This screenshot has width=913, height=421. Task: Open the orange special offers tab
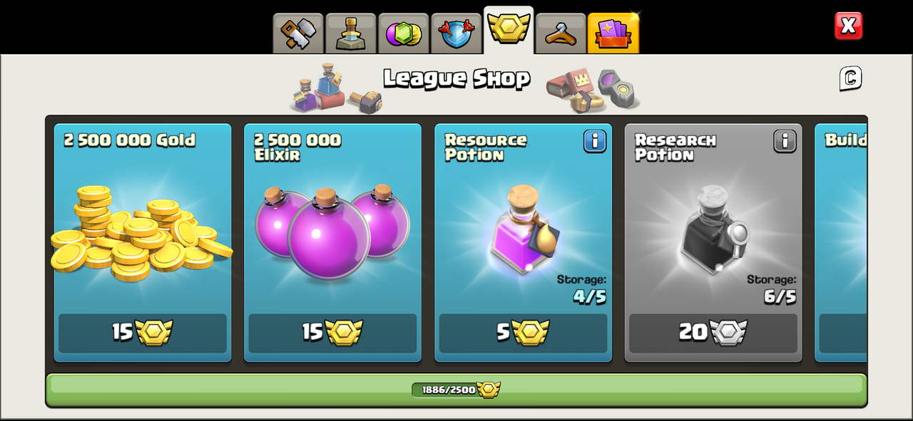[613, 33]
